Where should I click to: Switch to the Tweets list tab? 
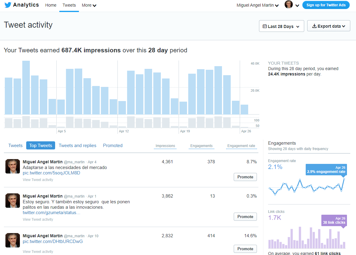click(15, 146)
